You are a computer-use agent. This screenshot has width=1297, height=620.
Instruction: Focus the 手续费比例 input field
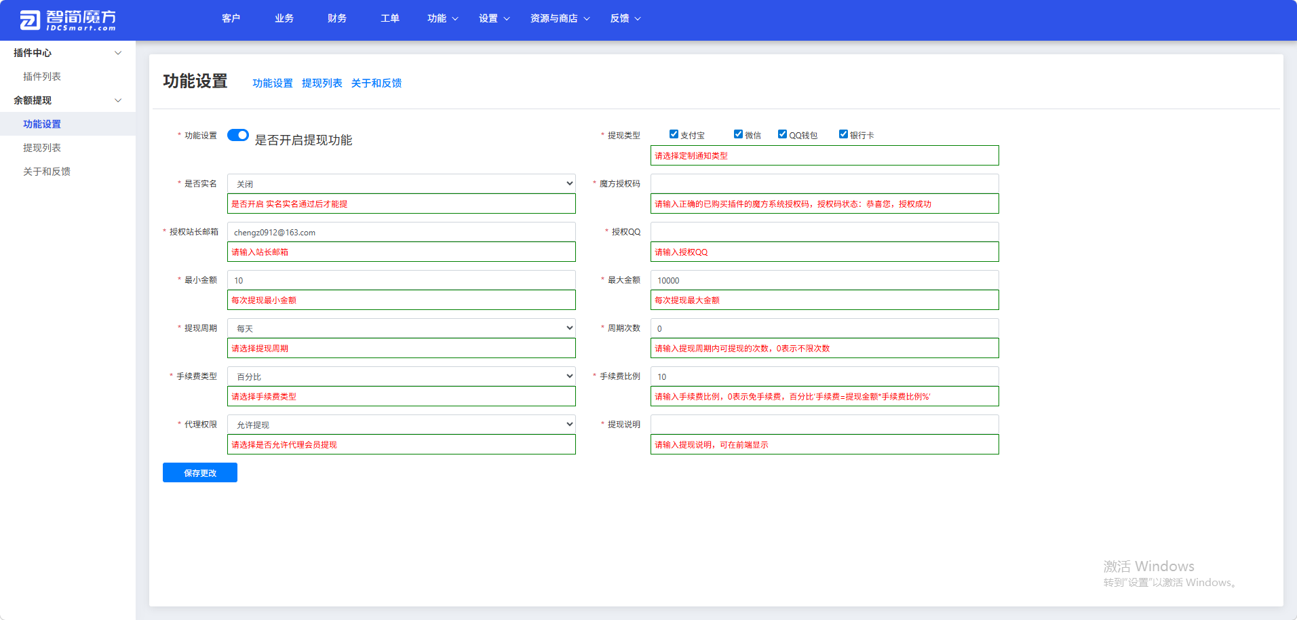coord(825,376)
